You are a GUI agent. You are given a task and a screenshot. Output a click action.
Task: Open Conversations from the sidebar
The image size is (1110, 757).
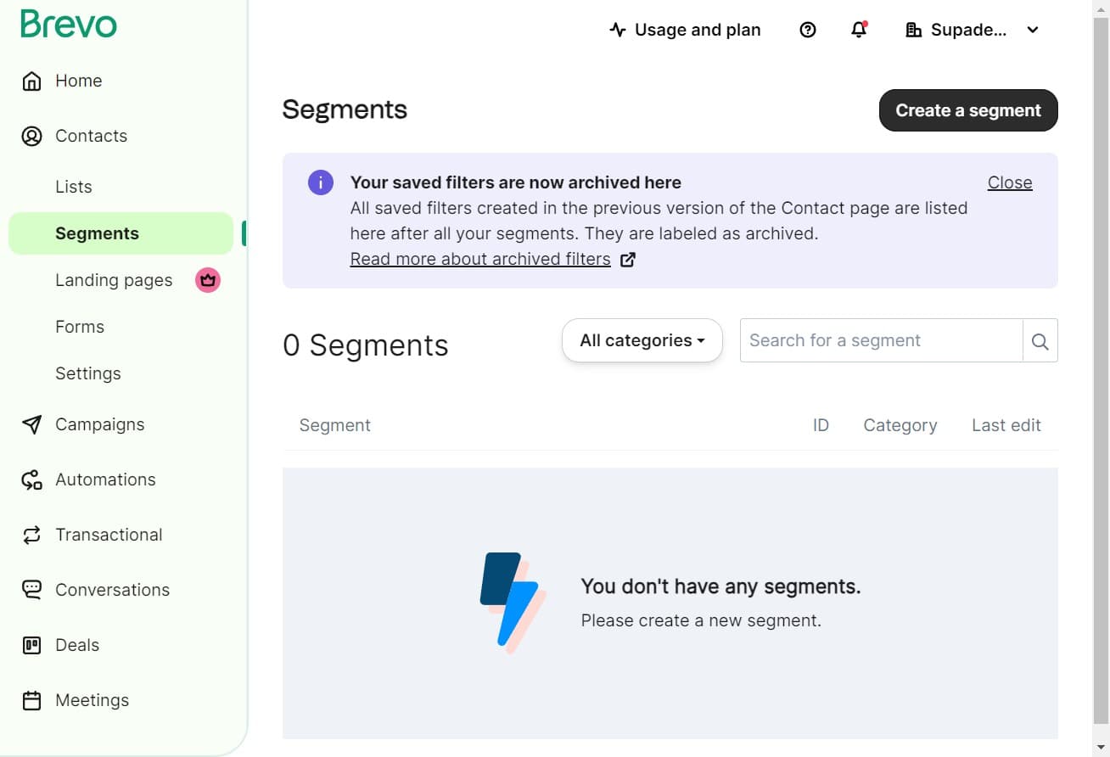click(112, 590)
